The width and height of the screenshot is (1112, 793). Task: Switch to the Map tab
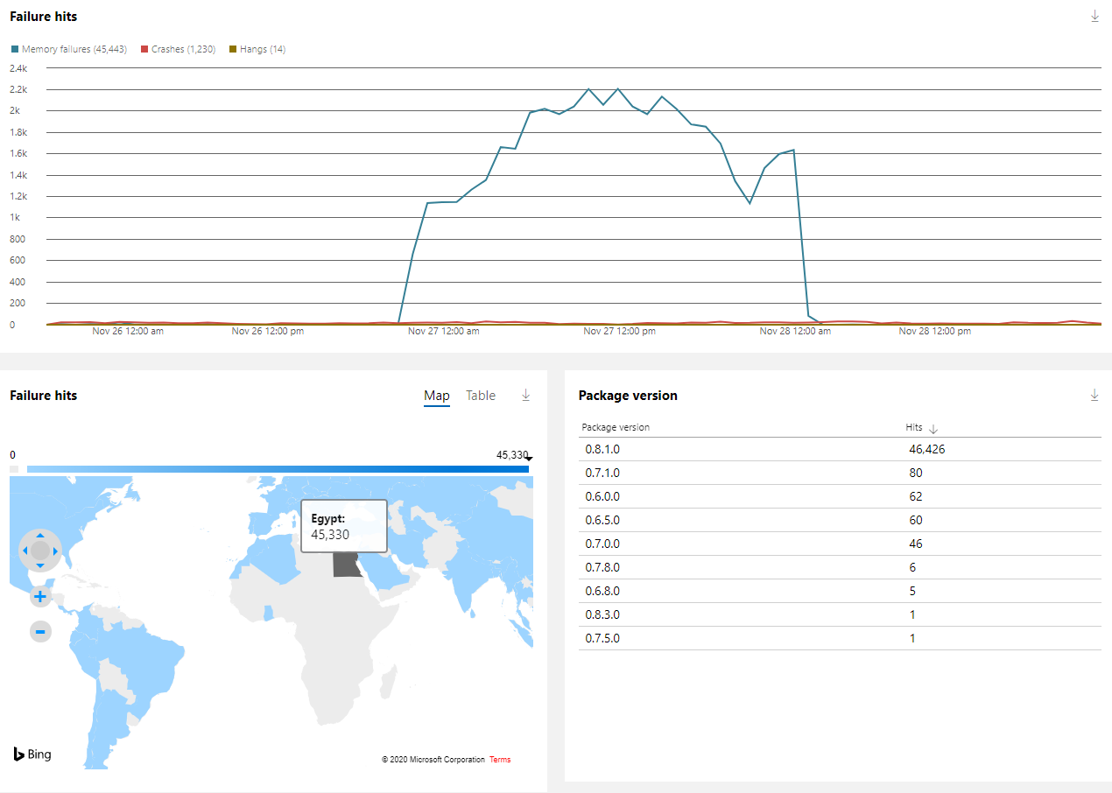coord(437,396)
